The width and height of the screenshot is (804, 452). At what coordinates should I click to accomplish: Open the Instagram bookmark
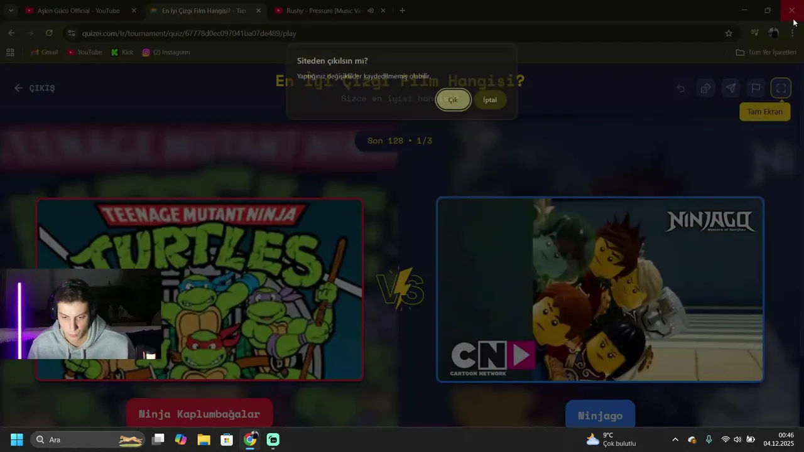(166, 52)
